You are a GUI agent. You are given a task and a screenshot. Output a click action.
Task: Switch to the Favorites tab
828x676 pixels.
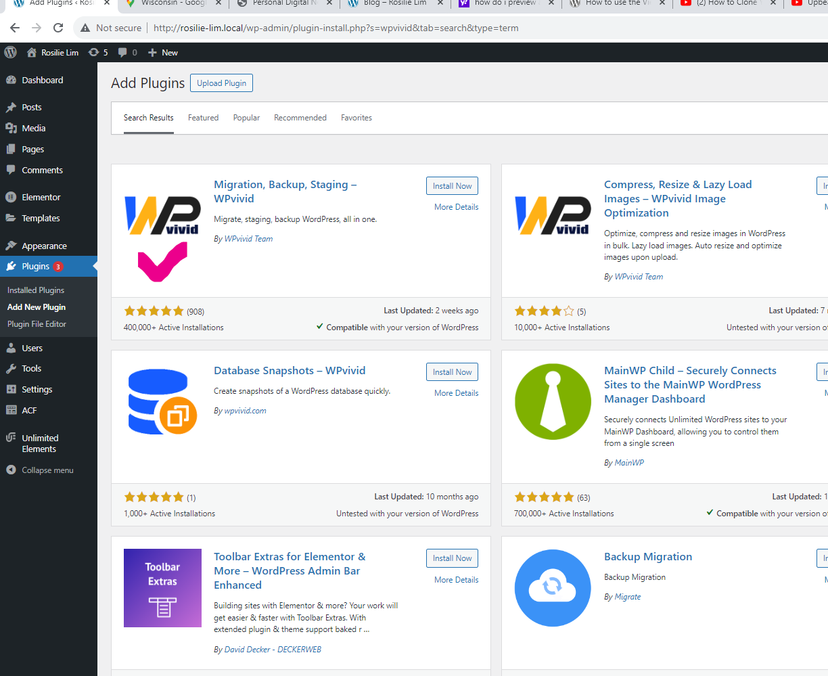(x=356, y=118)
